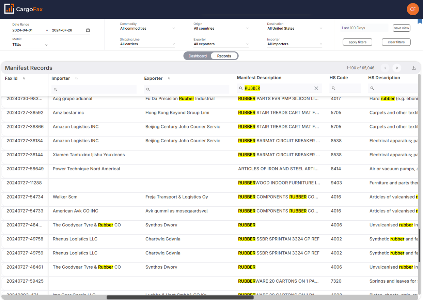423x300 pixels.
Task: Go to next page of records
Action: coord(397,68)
